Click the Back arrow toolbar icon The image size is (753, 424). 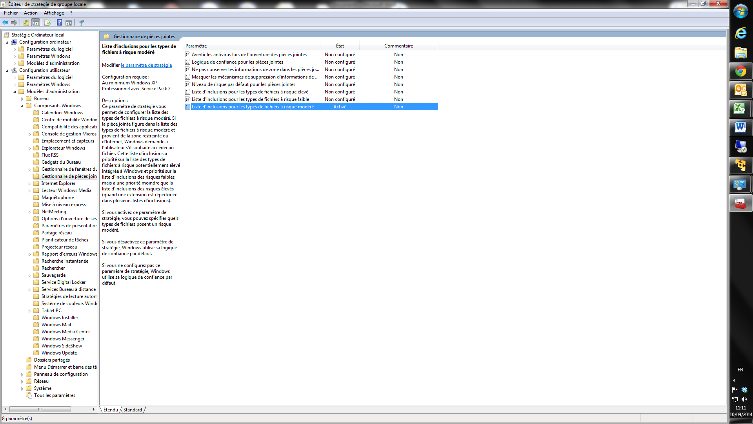point(5,23)
